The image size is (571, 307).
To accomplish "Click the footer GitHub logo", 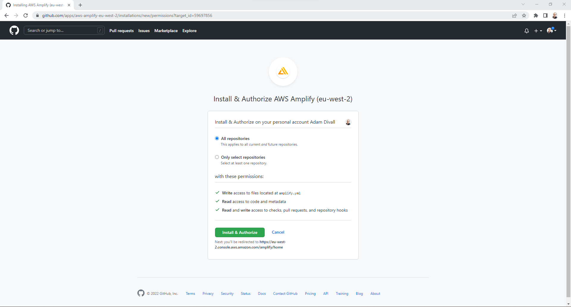I will (141, 293).
